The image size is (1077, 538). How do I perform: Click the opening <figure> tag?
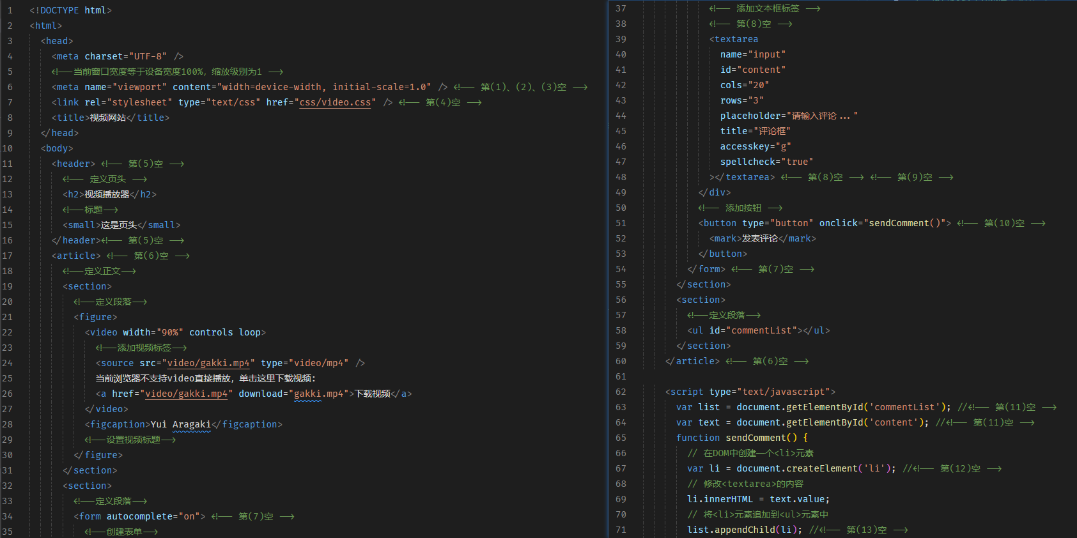pyautogui.click(x=96, y=317)
